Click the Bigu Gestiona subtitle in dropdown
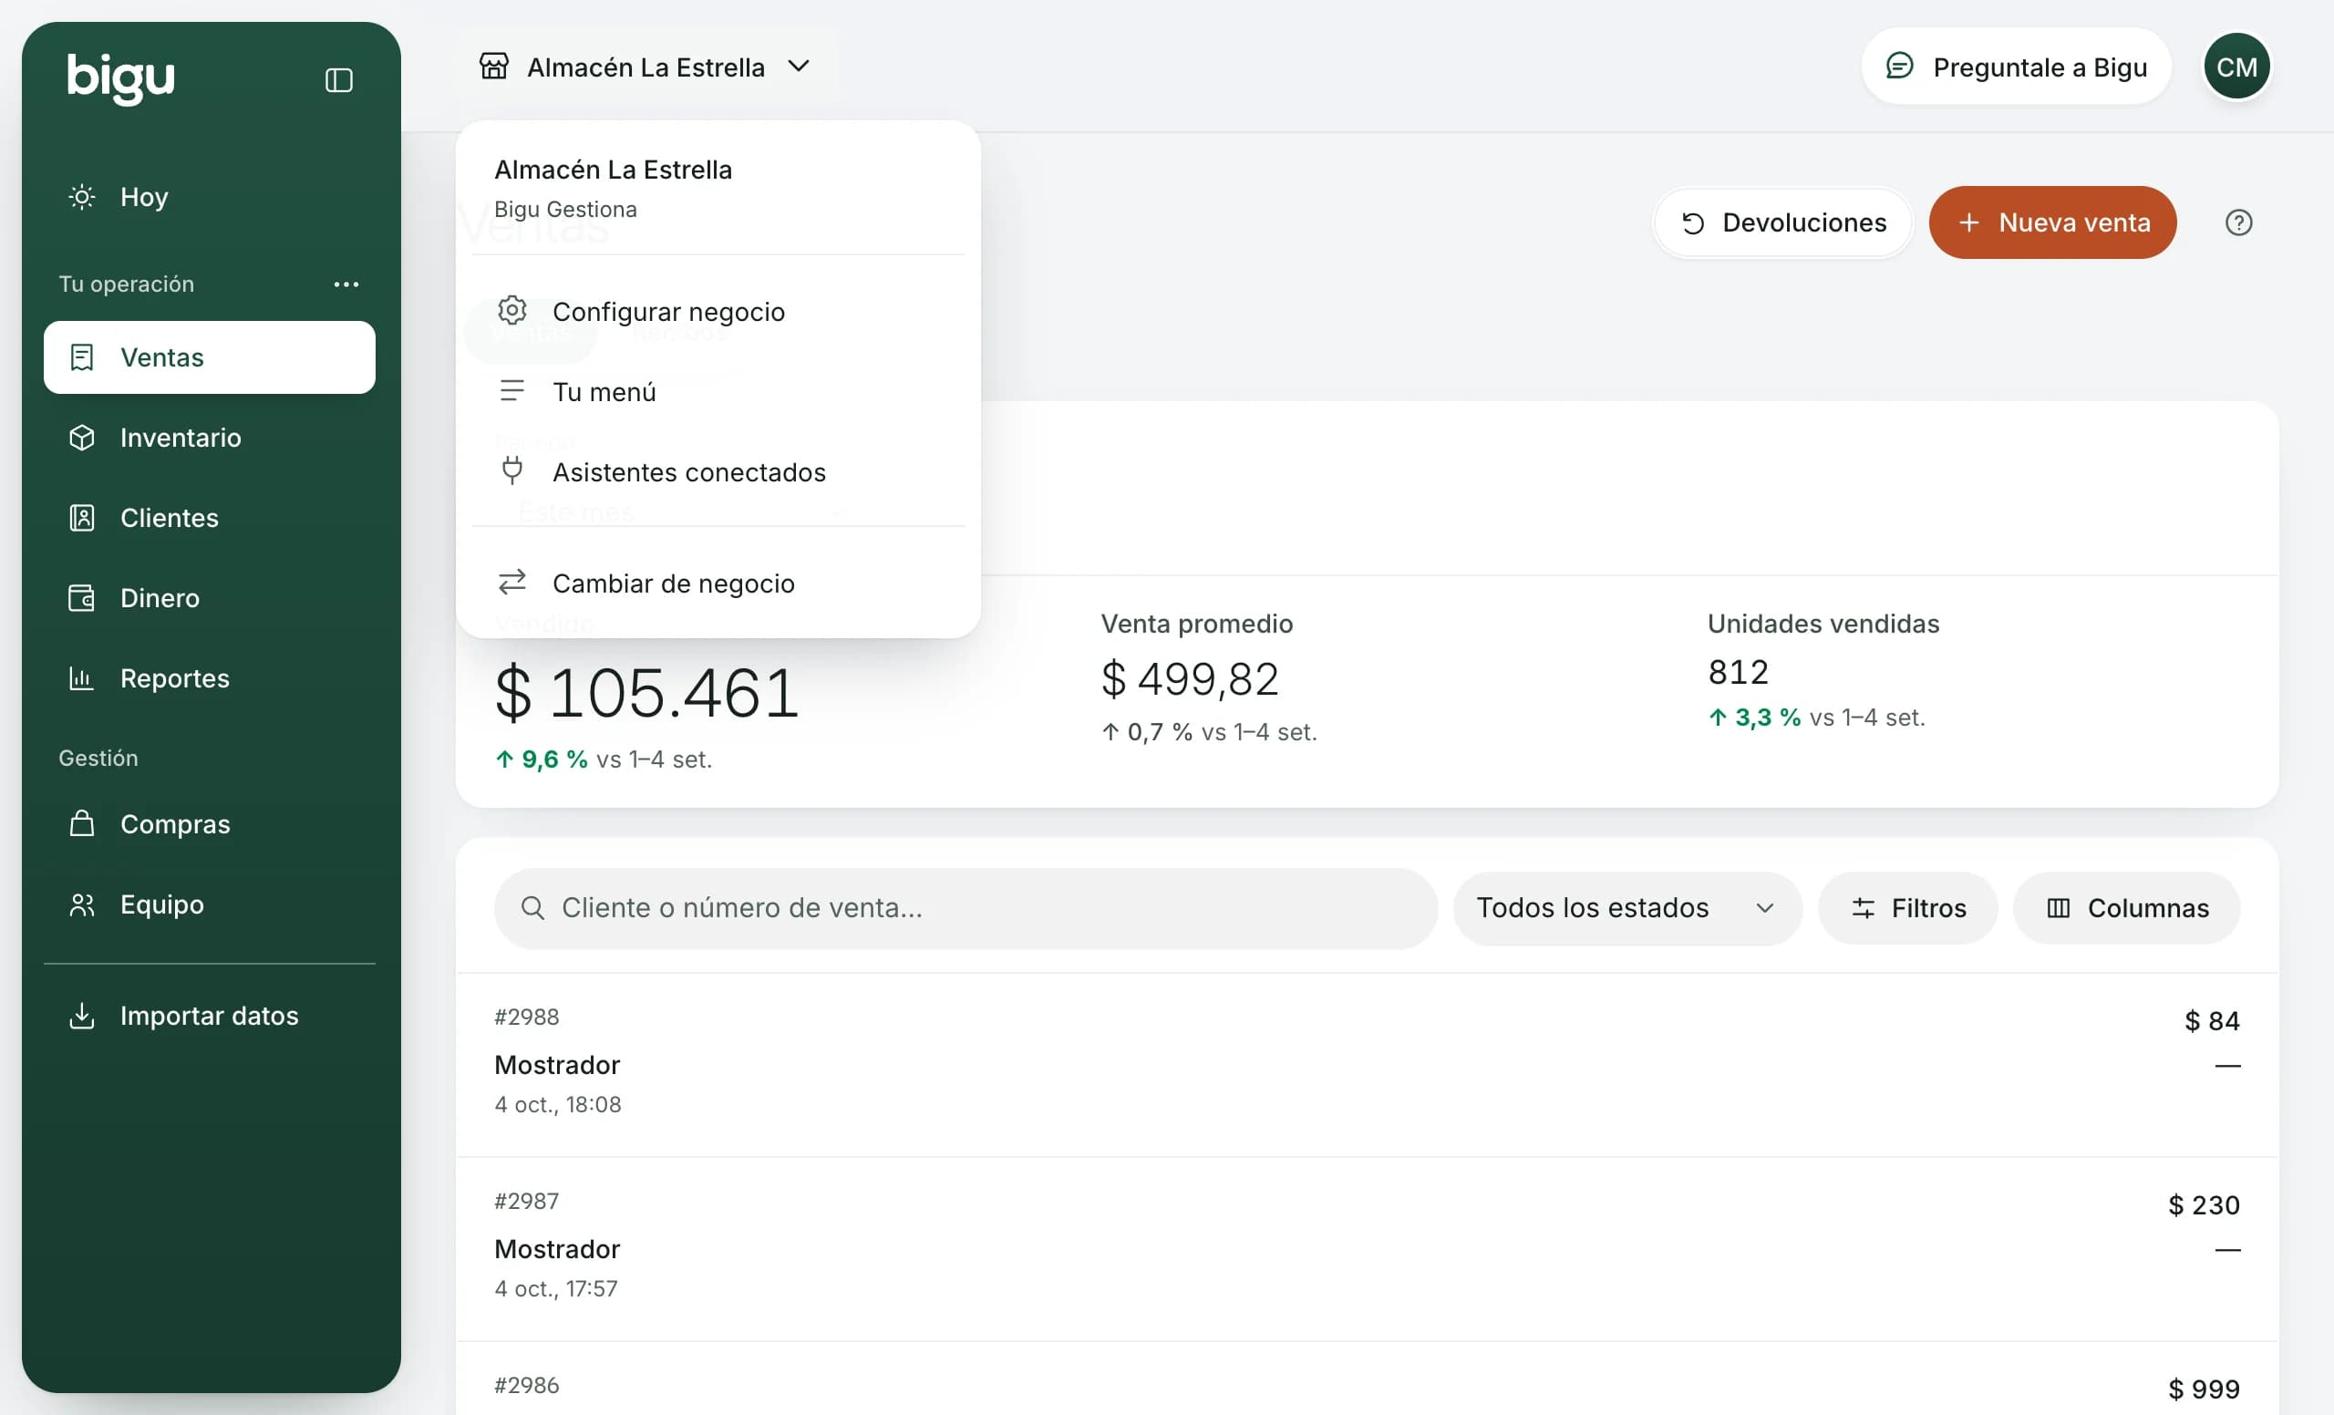 pyautogui.click(x=565, y=210)
